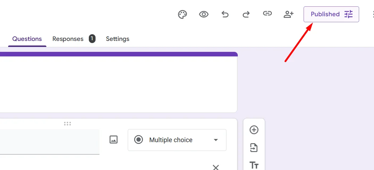Image resolution: width=374 pixels, height=170 pixels.
Task: Remove the option with the X icon
Action: [216, 167]
